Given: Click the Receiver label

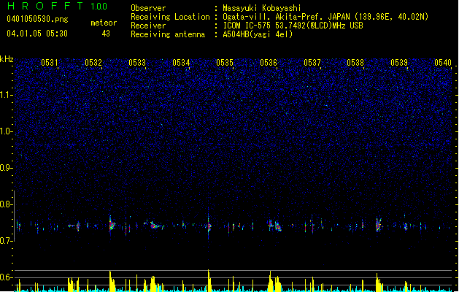Looking at the screenshot, I should point(148,26).
